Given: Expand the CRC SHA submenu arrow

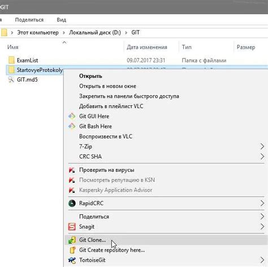Looking at the screenshot, I should click(262, 156).
